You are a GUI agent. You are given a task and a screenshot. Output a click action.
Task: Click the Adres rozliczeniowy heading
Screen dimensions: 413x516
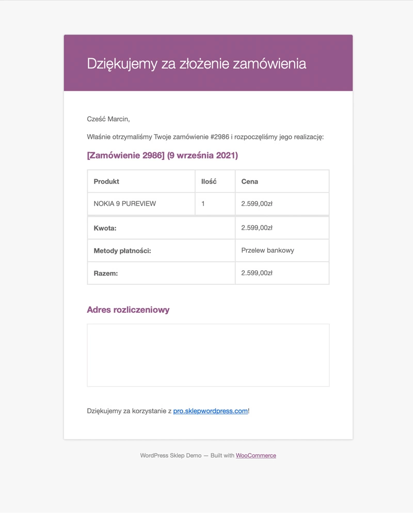128,310
